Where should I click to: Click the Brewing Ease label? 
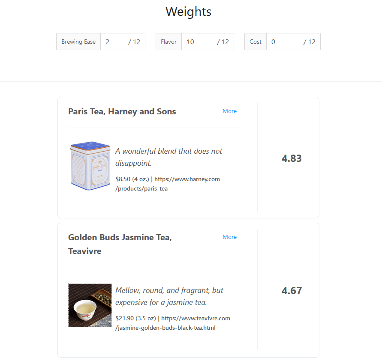click(x=78, y=42)
